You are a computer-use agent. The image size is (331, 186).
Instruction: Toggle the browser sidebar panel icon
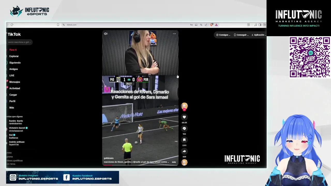pyautogui.click(x=260, y=25)
